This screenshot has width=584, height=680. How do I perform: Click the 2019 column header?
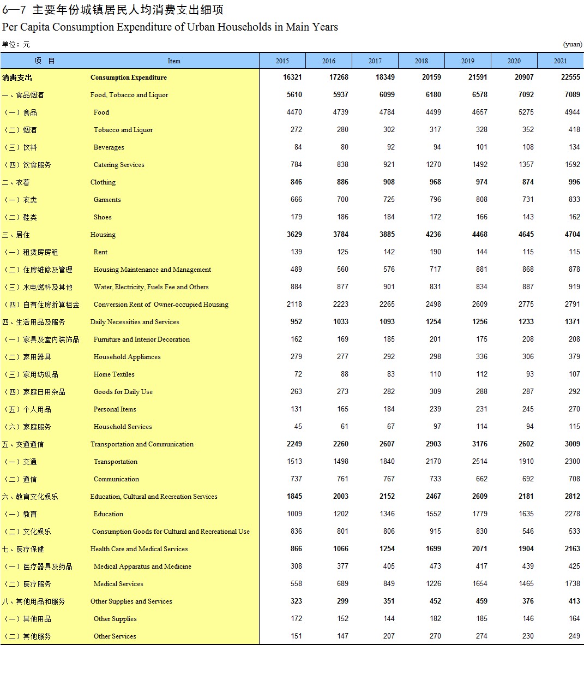coord(468,61)
